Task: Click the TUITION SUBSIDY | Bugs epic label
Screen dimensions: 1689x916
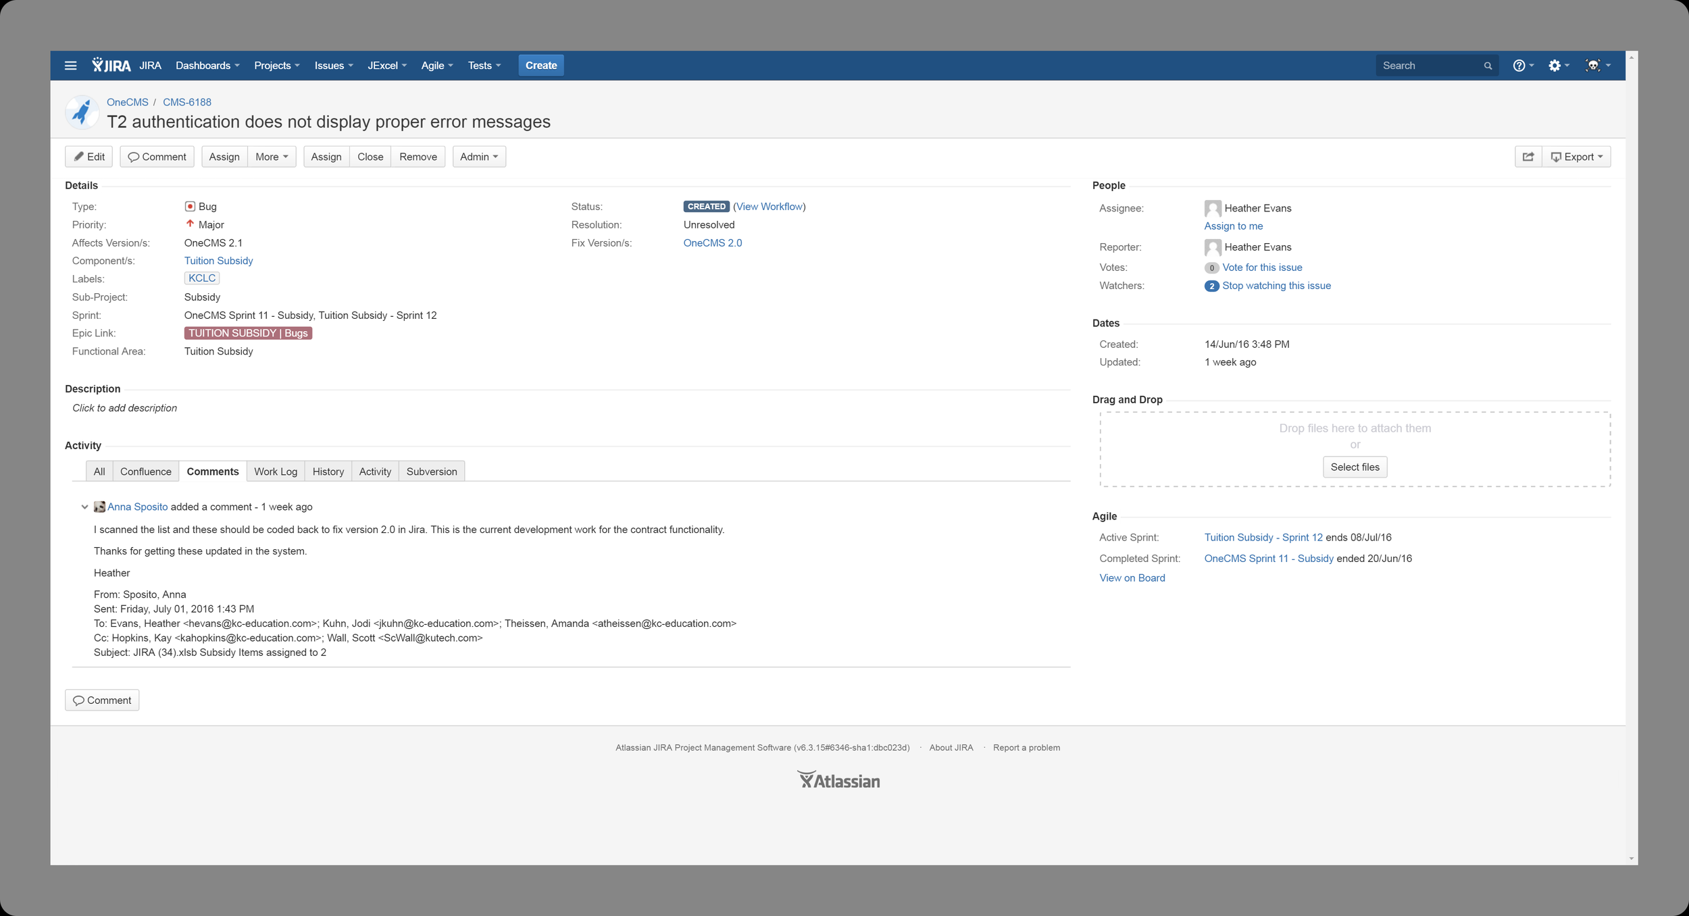Action: (x=248, y=333)
